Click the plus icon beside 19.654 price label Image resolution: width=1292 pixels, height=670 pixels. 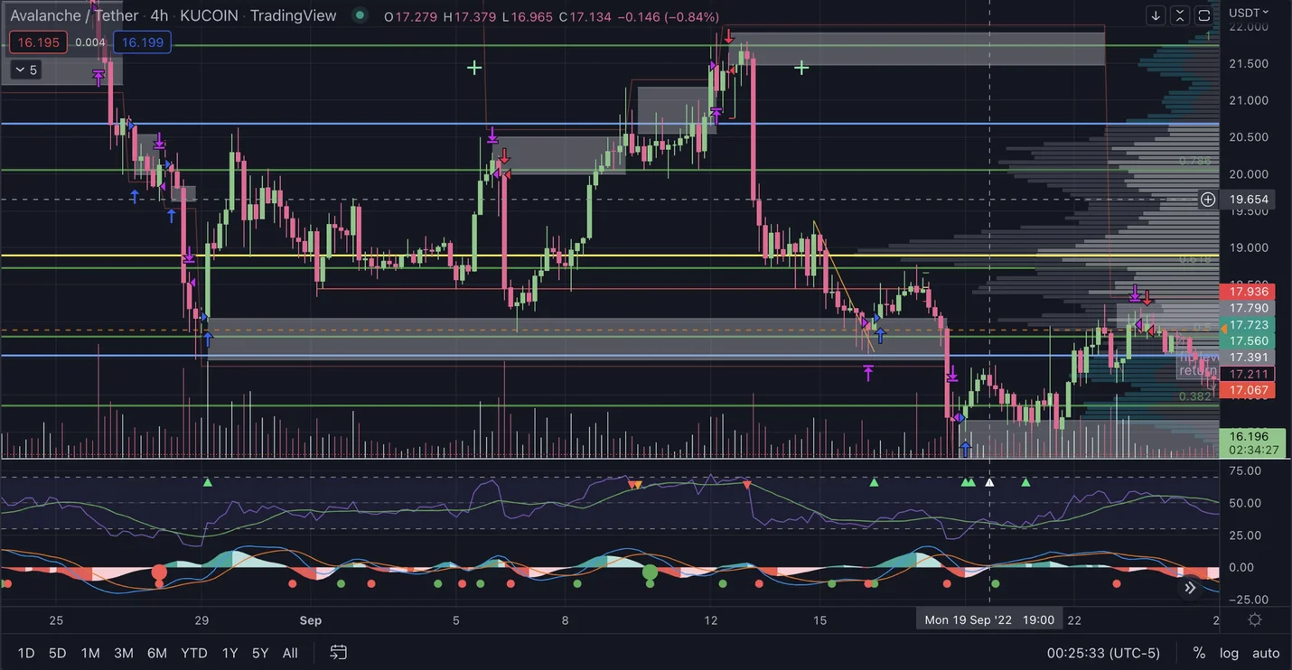click(x=1208, y=200)
